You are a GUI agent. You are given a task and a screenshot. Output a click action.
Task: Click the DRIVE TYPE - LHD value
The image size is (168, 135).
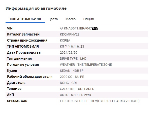(x=73, y=59)
